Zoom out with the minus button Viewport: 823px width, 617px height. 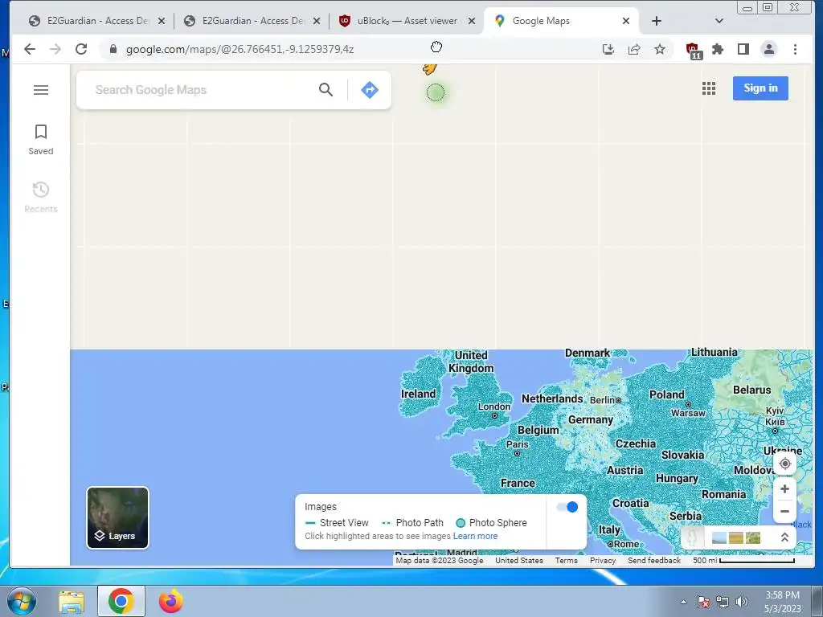784,511
